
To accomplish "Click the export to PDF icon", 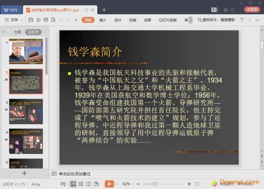I will (x=38, y=20).
